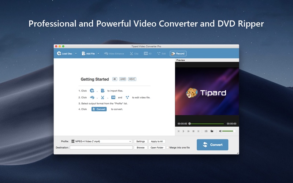This screenshot has width=293, height=183.
Task: Click the Tipard Video Converter Pro title
Action: [x=146, y=46]
